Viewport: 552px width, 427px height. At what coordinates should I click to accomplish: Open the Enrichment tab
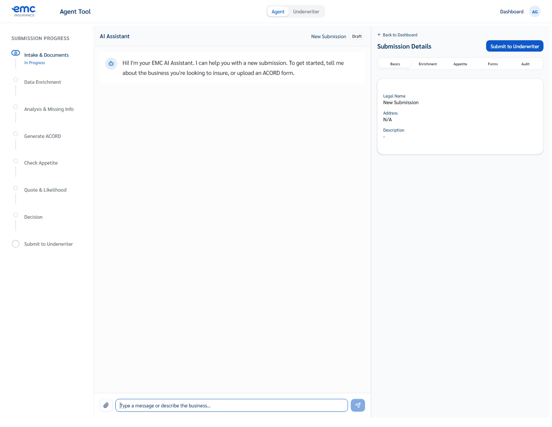click(x=427, y=64)
